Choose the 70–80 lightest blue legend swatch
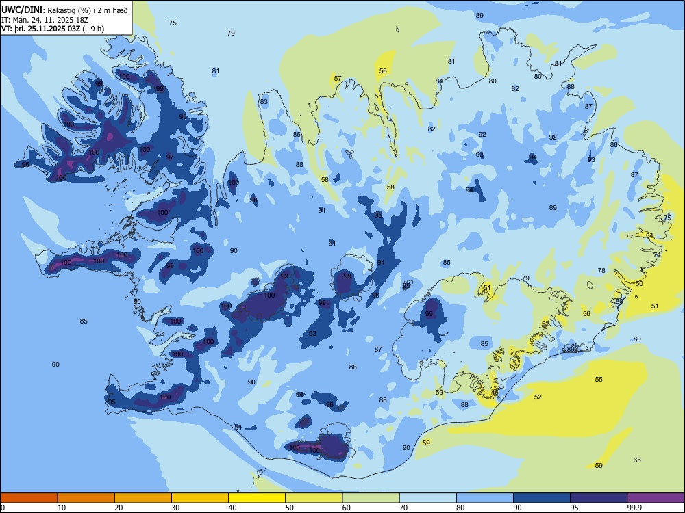 click(x=427, y=498)
